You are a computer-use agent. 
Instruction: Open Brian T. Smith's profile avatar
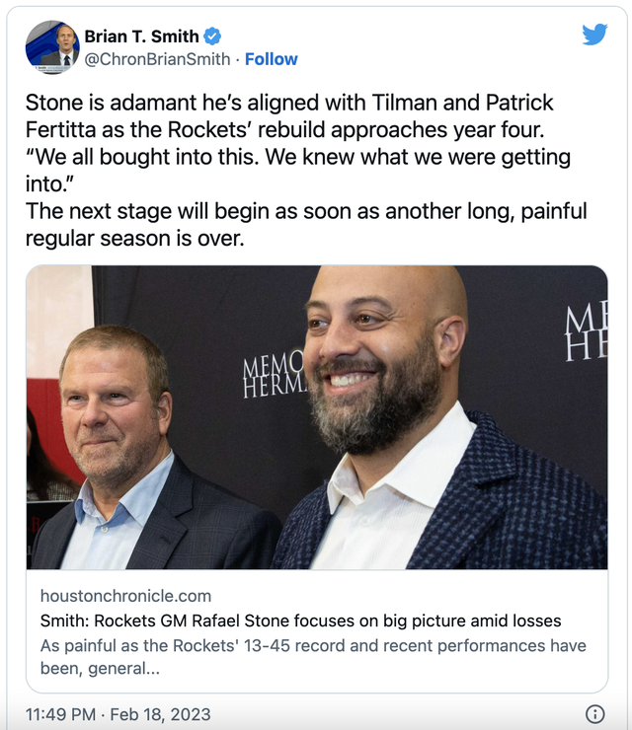click(52, 46)
